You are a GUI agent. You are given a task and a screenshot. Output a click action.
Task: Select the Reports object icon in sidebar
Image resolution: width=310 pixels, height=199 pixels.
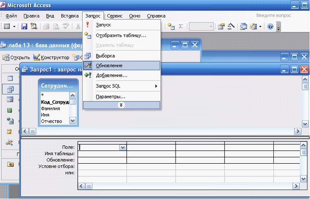coord(10,110)
